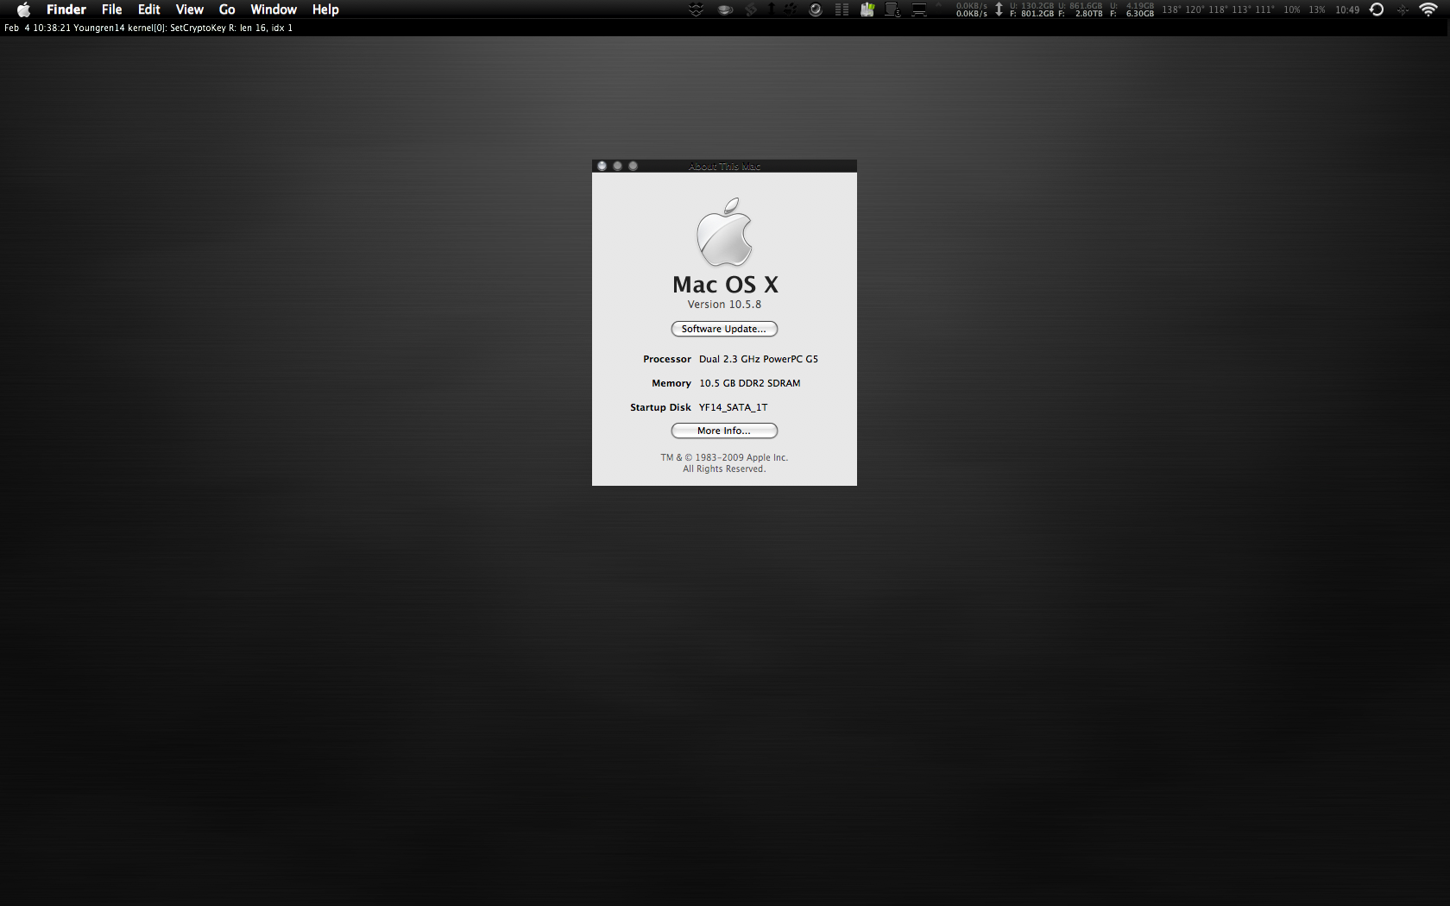Click the 138° temperature reading
1450x906 pixels.
[1171, 9]
